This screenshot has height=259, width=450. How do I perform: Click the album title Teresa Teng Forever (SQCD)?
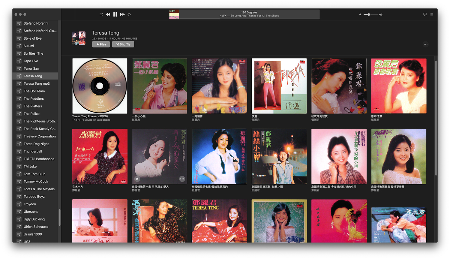[90, 116]
